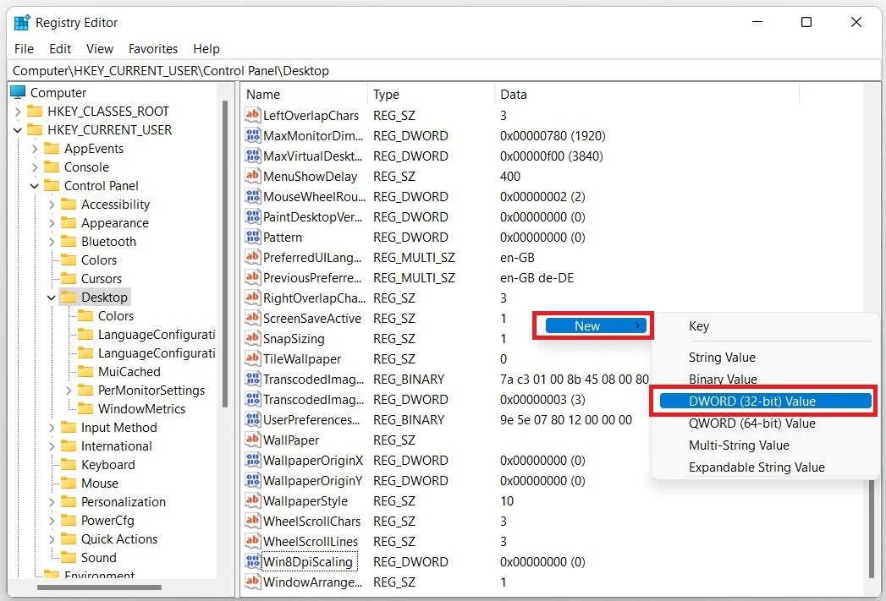Open the Edit menu
This screenshot has height=601, width=886.
(60, 48)
